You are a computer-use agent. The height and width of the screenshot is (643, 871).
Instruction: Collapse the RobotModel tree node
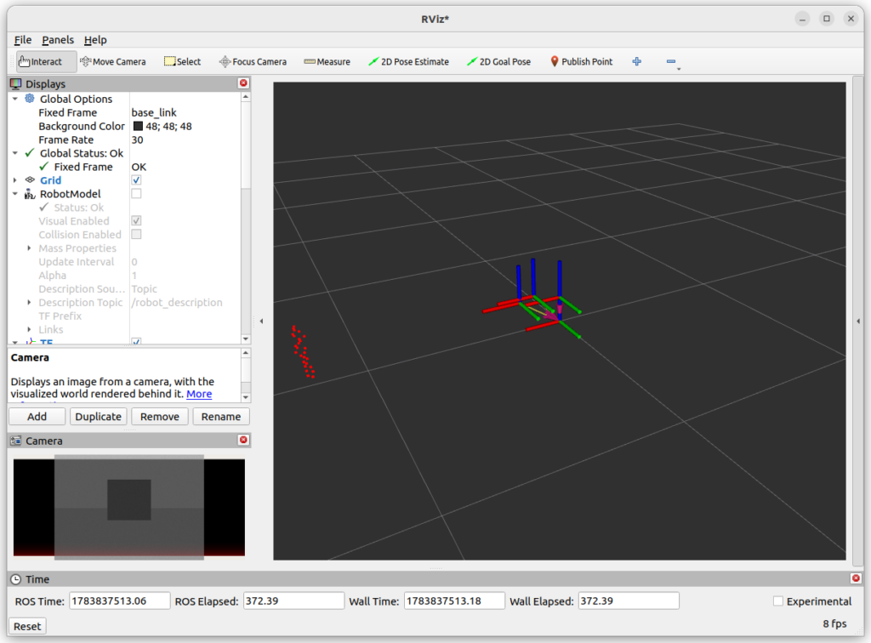click(x=15, y=194)
